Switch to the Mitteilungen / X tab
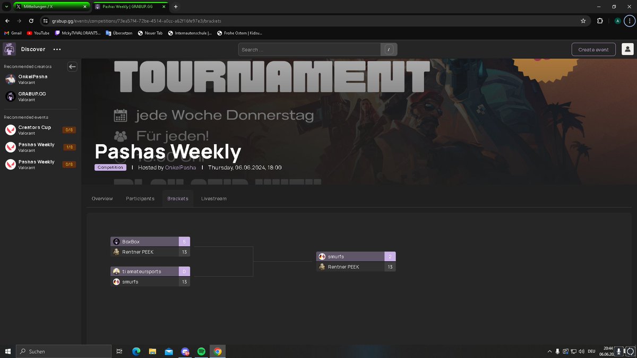637x358 pixels. [x=51, y=6]
